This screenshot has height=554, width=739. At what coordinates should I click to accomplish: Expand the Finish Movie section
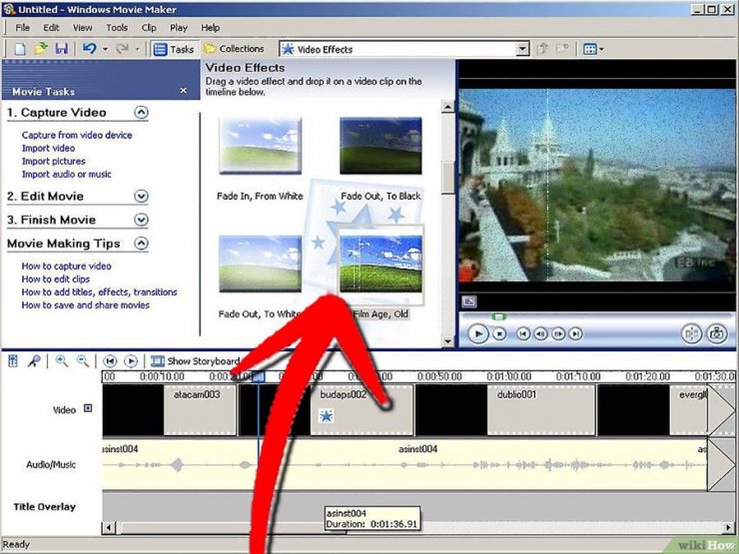pyautogui.click(x=141, y=220)
